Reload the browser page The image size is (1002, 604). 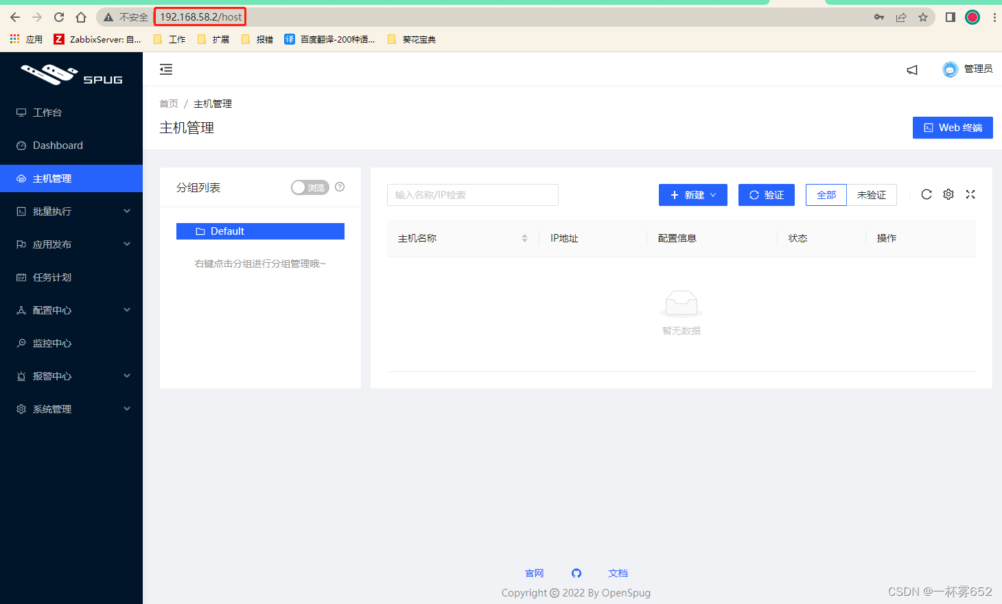tap(59, 17)
